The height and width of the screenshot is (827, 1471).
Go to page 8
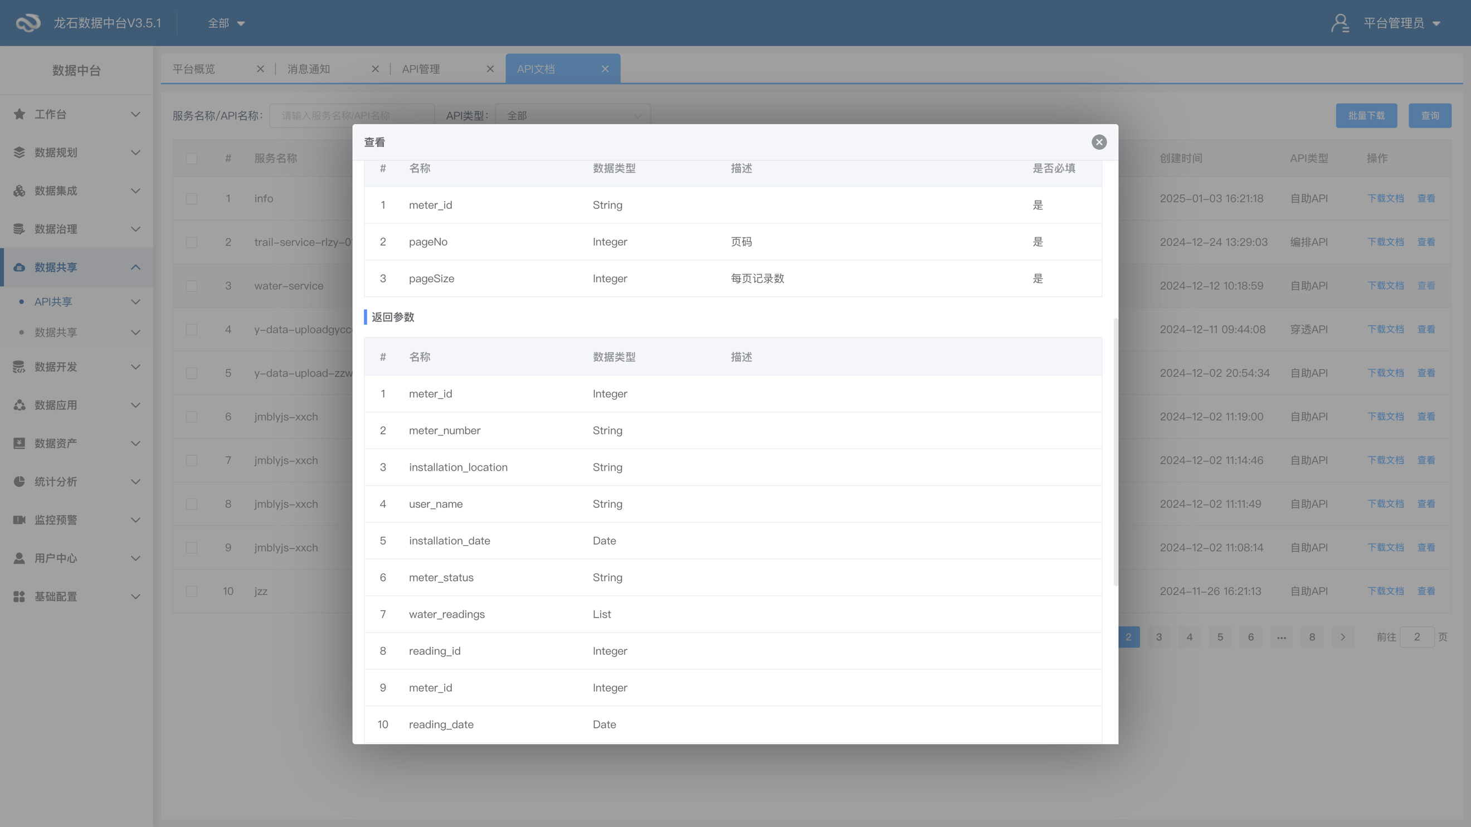(x=1312, y=637)
